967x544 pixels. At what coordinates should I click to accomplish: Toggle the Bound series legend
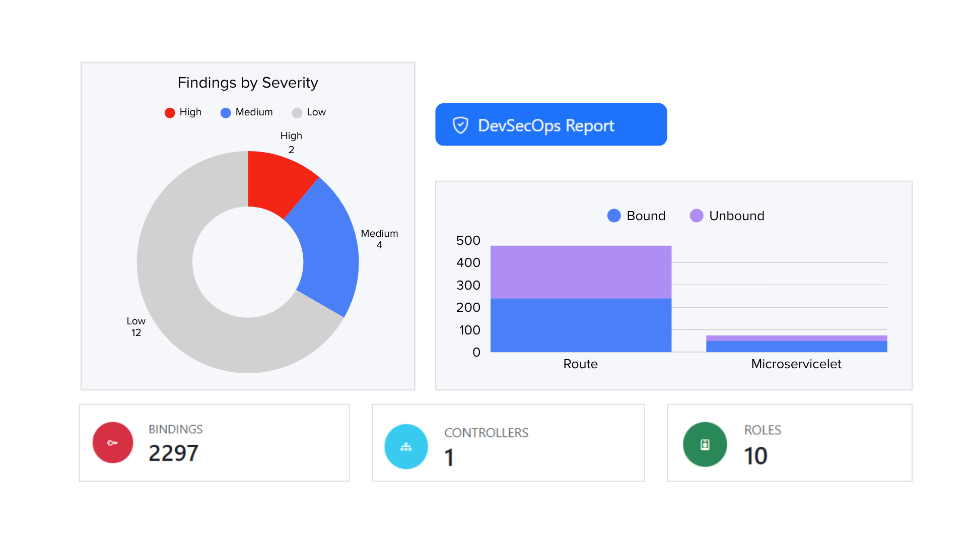click(636, 216)
